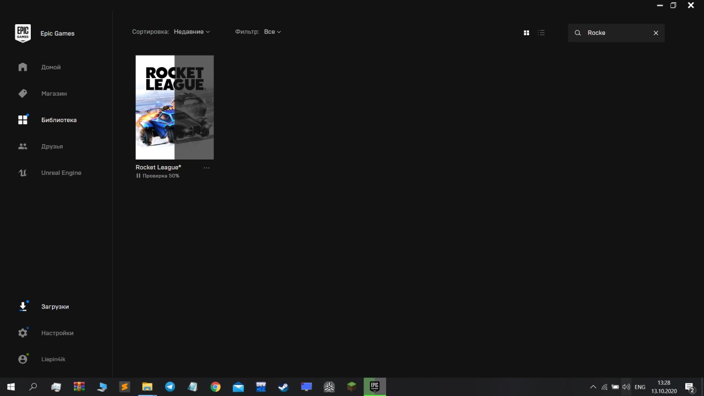Open File Explorer from the taskbar

[x=147, y=387]
